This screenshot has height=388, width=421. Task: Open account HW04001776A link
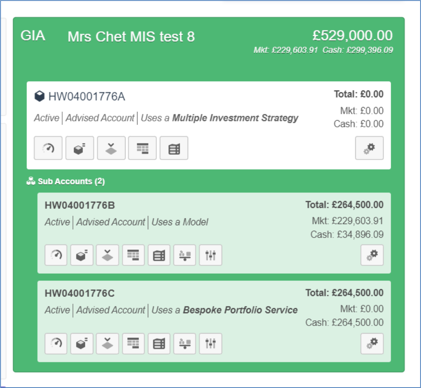coord(87,96)
